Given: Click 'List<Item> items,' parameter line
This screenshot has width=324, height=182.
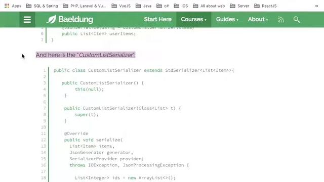Looking at the screenshot, I should [92, 146].
